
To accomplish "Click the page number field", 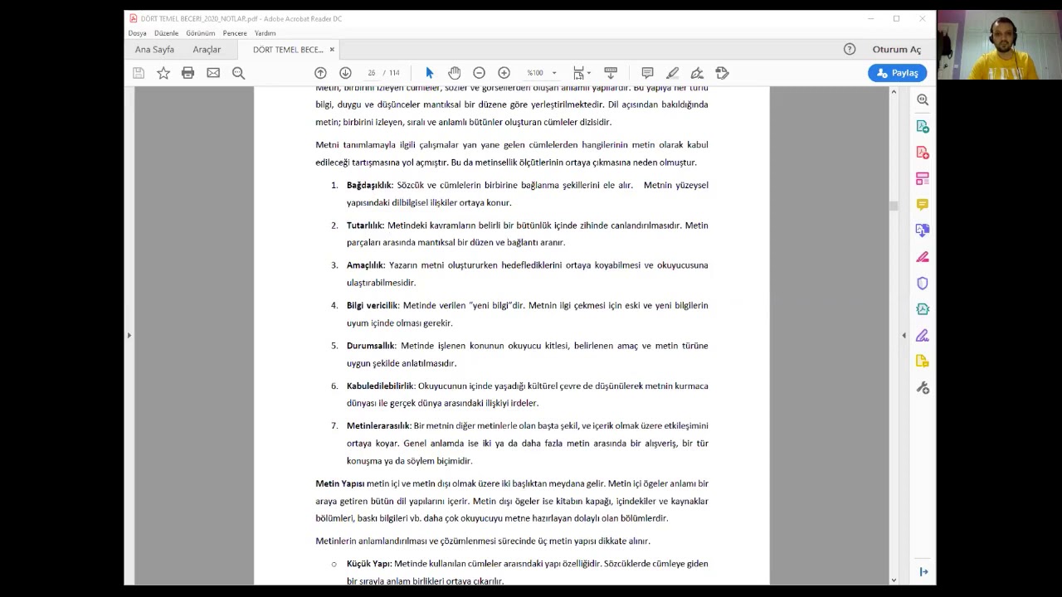I will click(372, 73).
